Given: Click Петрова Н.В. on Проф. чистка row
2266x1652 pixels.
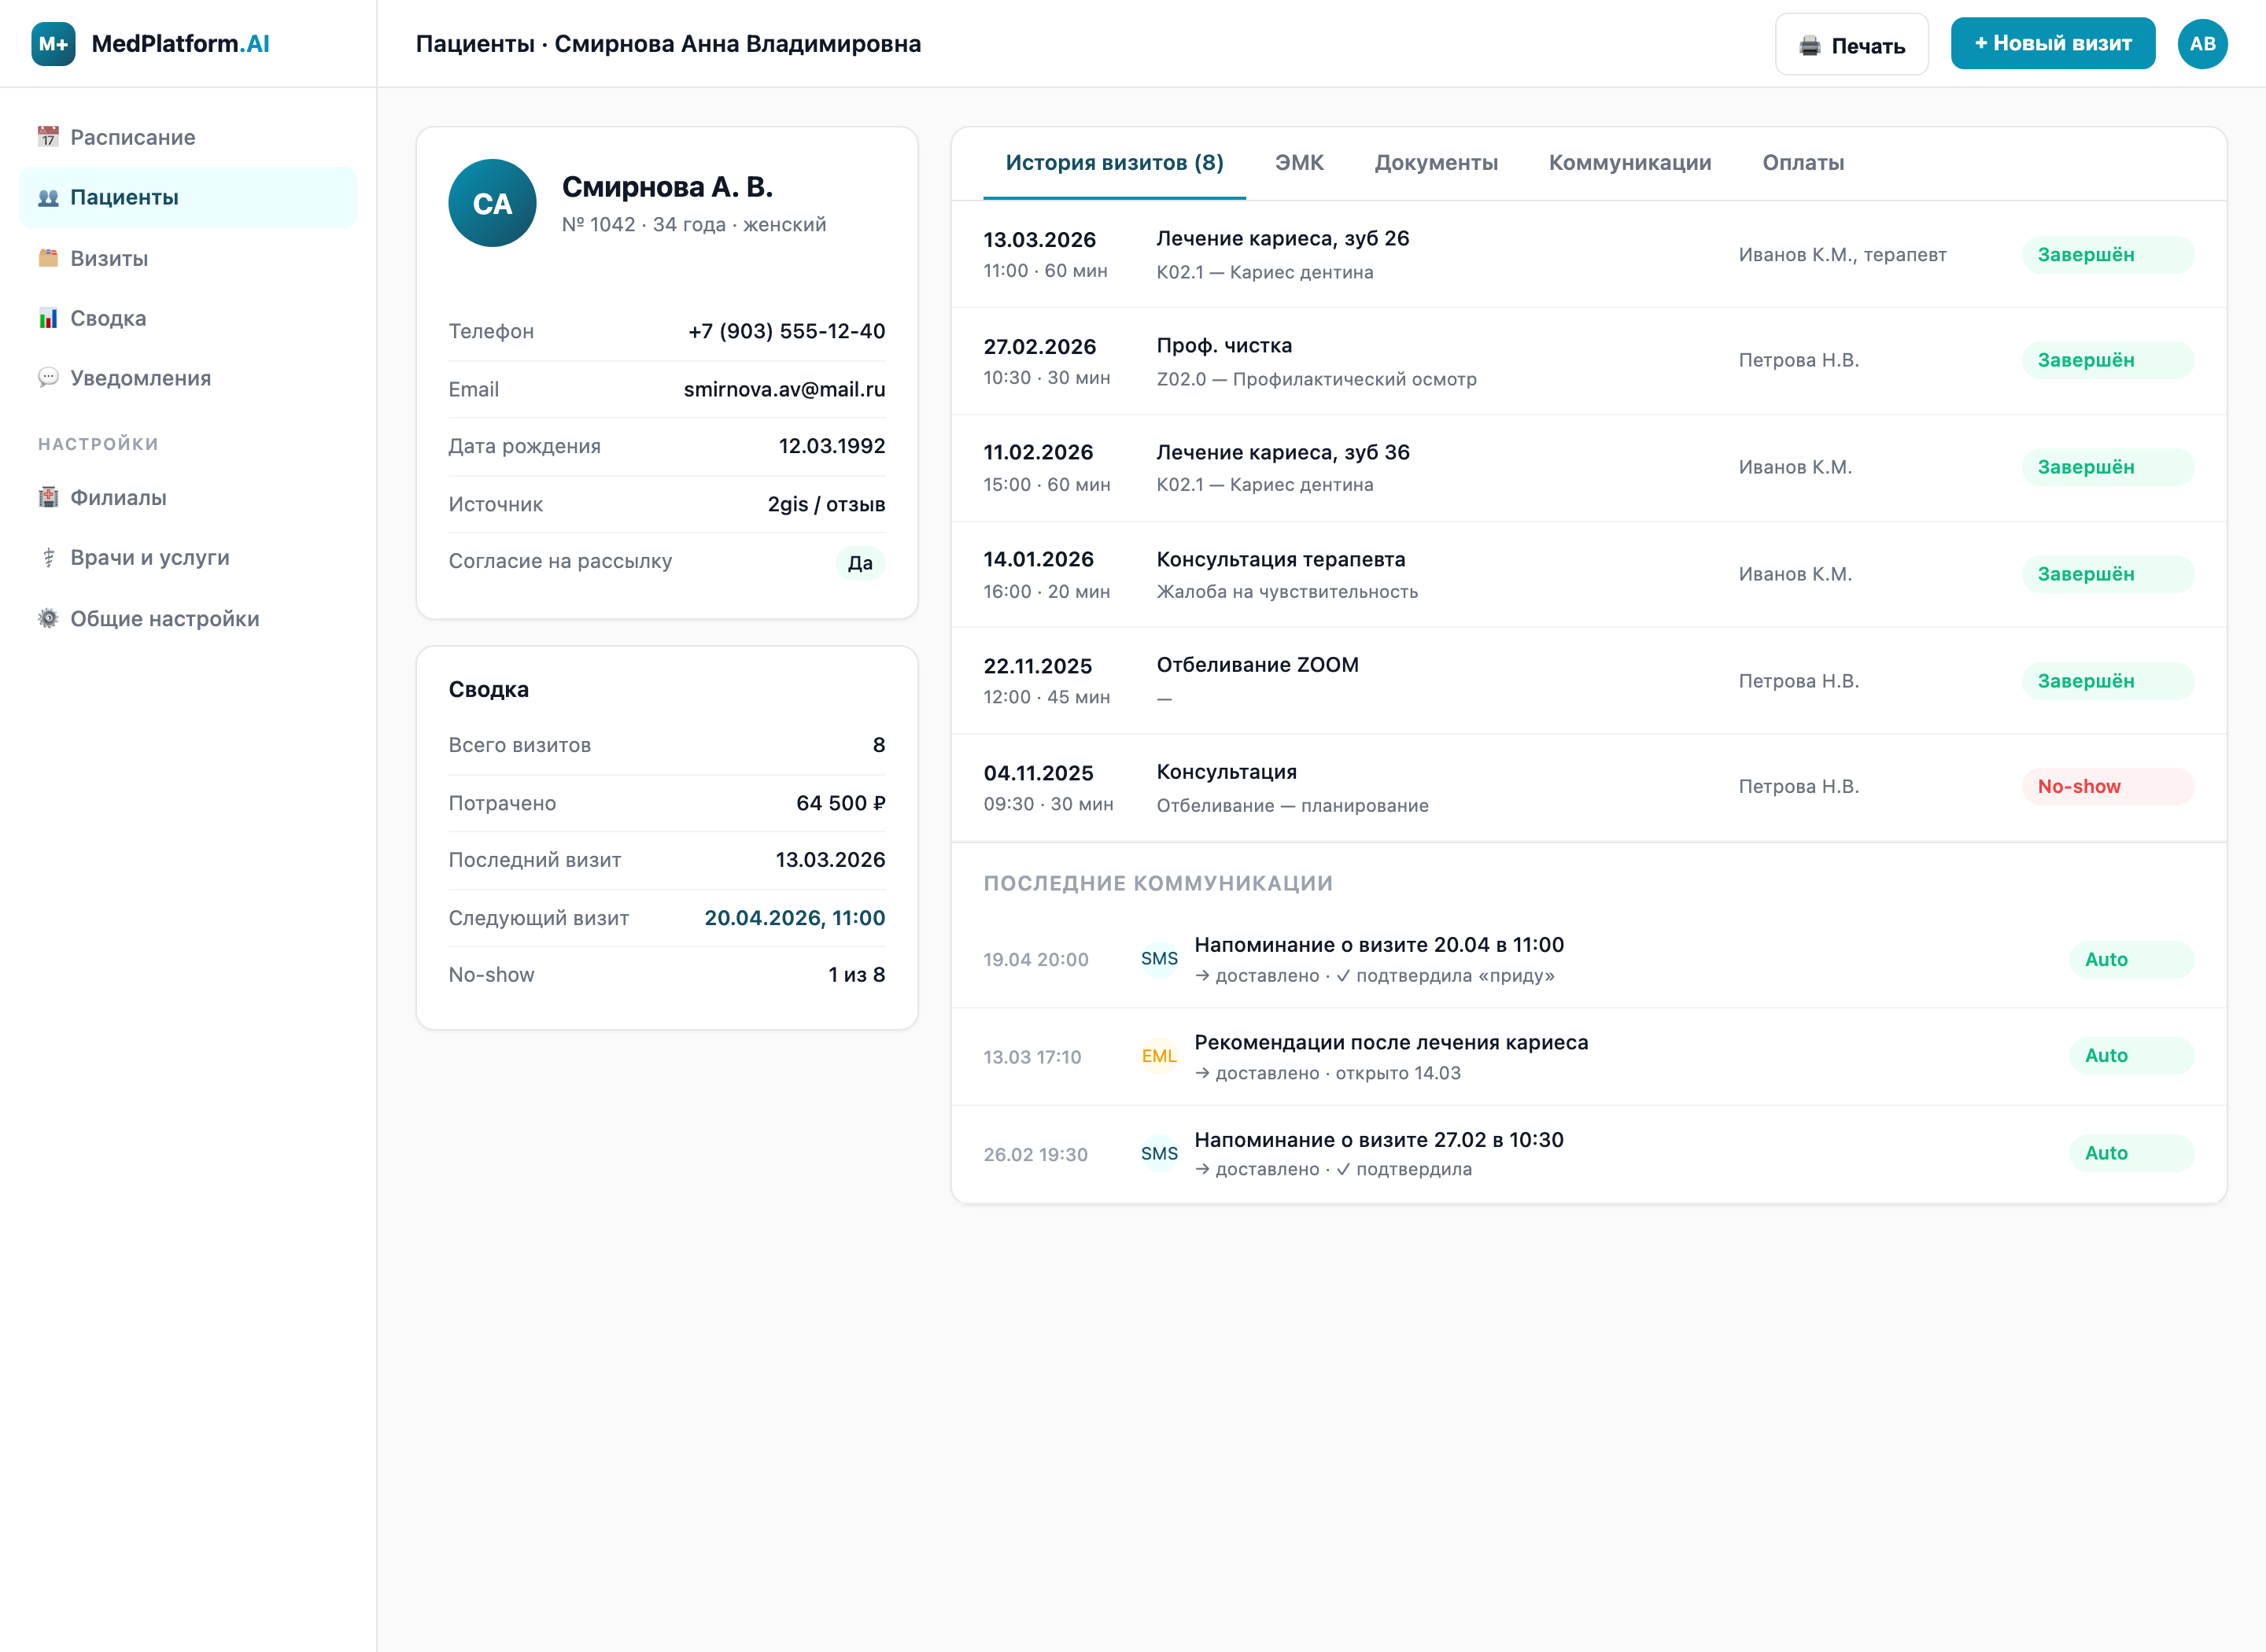Looking at the screenshot, I should 1798,360.
